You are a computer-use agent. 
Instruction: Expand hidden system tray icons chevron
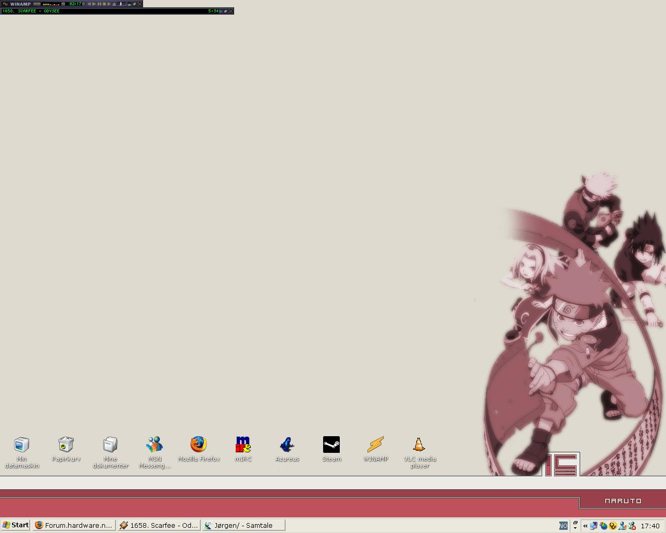(585, 526)
